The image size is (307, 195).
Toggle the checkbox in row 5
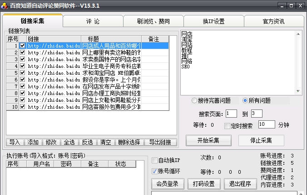23,73
